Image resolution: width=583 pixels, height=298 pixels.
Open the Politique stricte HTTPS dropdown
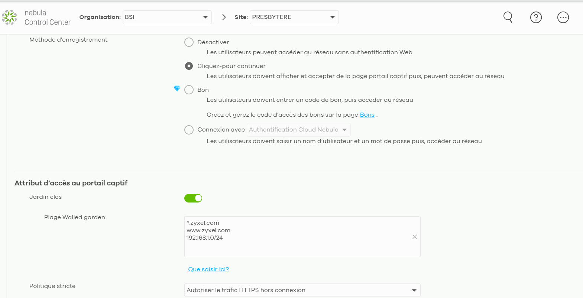(302, 290)
